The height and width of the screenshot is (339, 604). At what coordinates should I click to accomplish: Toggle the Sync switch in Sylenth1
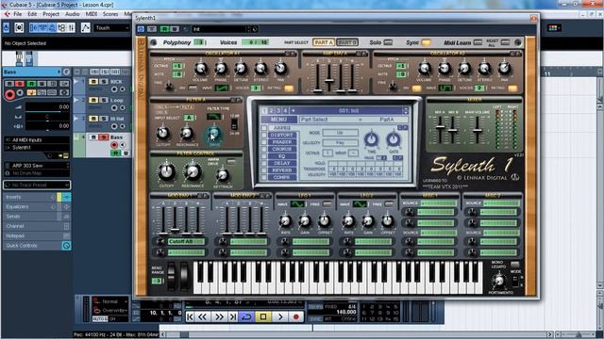(x=426, y=42)
